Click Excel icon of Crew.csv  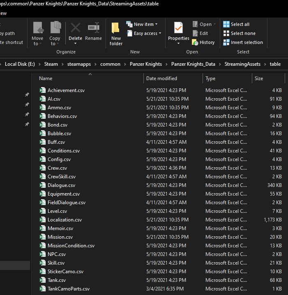(x=42, y=168)
